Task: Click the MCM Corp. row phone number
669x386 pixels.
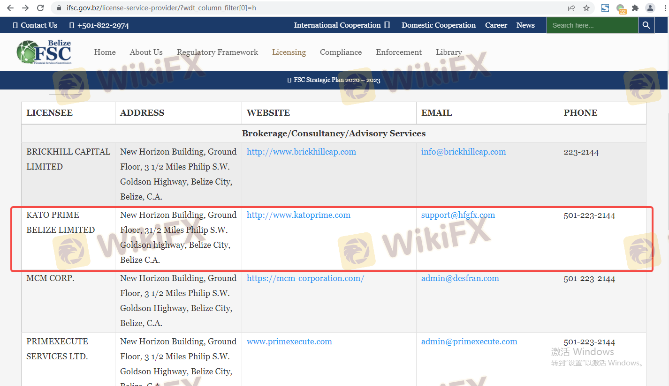Action: pos(589,279)
